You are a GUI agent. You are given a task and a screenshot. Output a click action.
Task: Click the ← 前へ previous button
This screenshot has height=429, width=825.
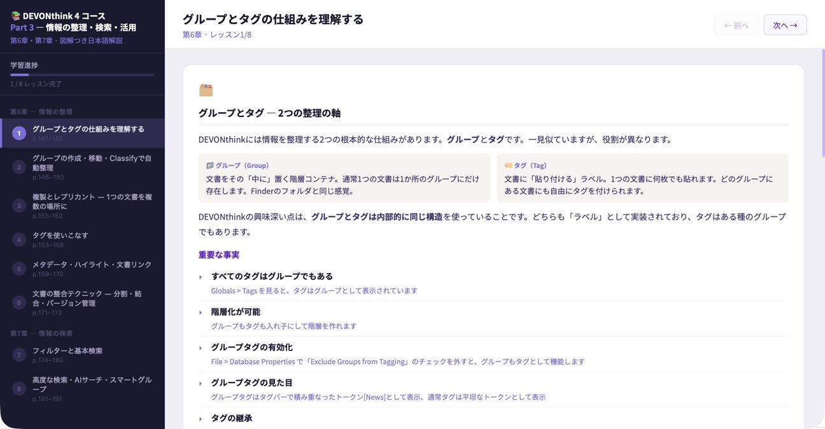[736, 25]
